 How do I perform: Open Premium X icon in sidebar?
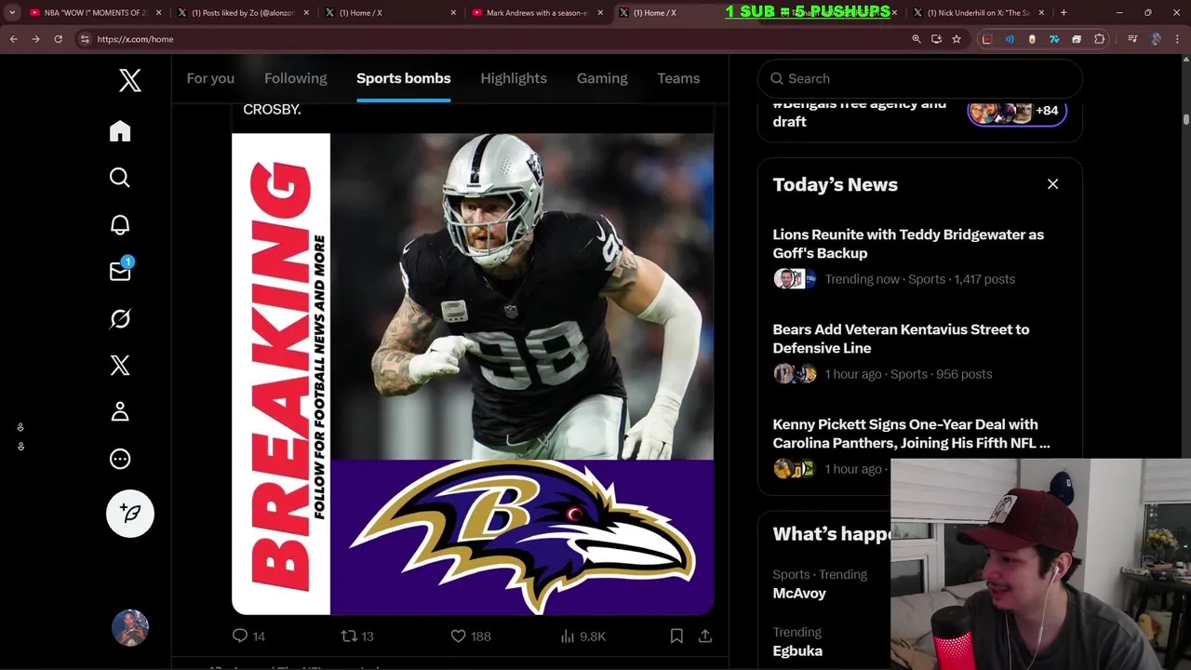tap(120, 365)
